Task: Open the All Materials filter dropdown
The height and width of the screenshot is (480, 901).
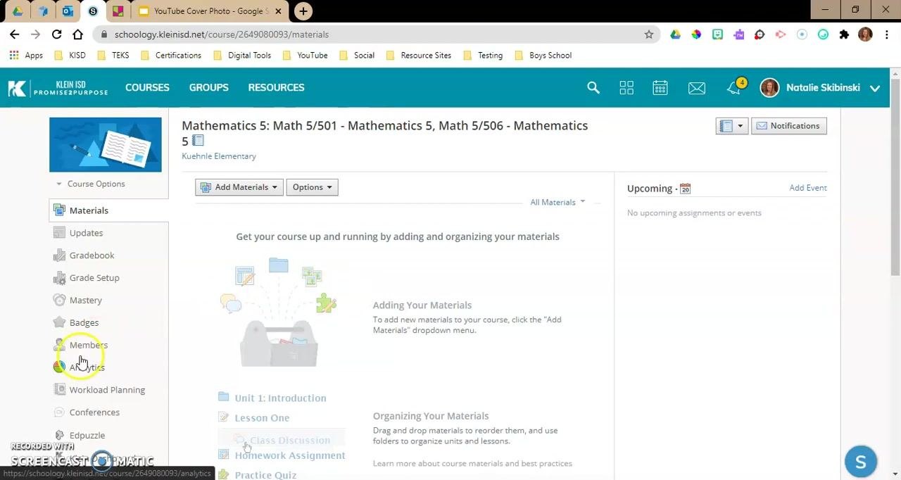Action: [x=557, y=203]
